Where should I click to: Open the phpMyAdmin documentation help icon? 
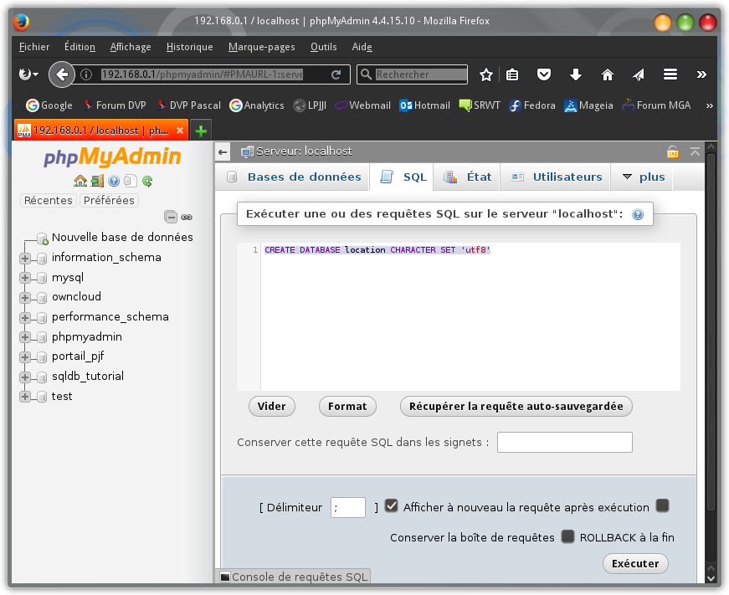click(114, 181)
